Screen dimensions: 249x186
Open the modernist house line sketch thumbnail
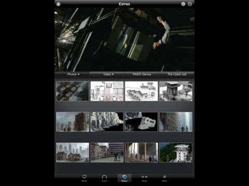(x=142, y=91)
